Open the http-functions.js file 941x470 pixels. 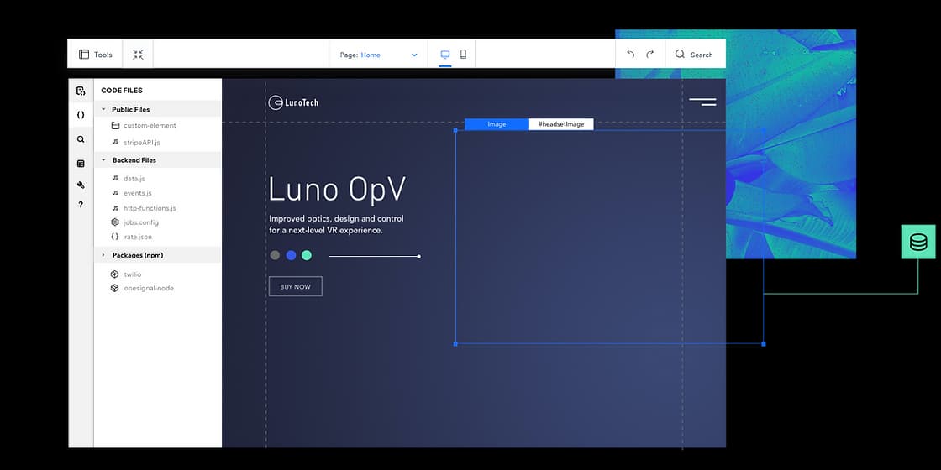tap(149, 208)
